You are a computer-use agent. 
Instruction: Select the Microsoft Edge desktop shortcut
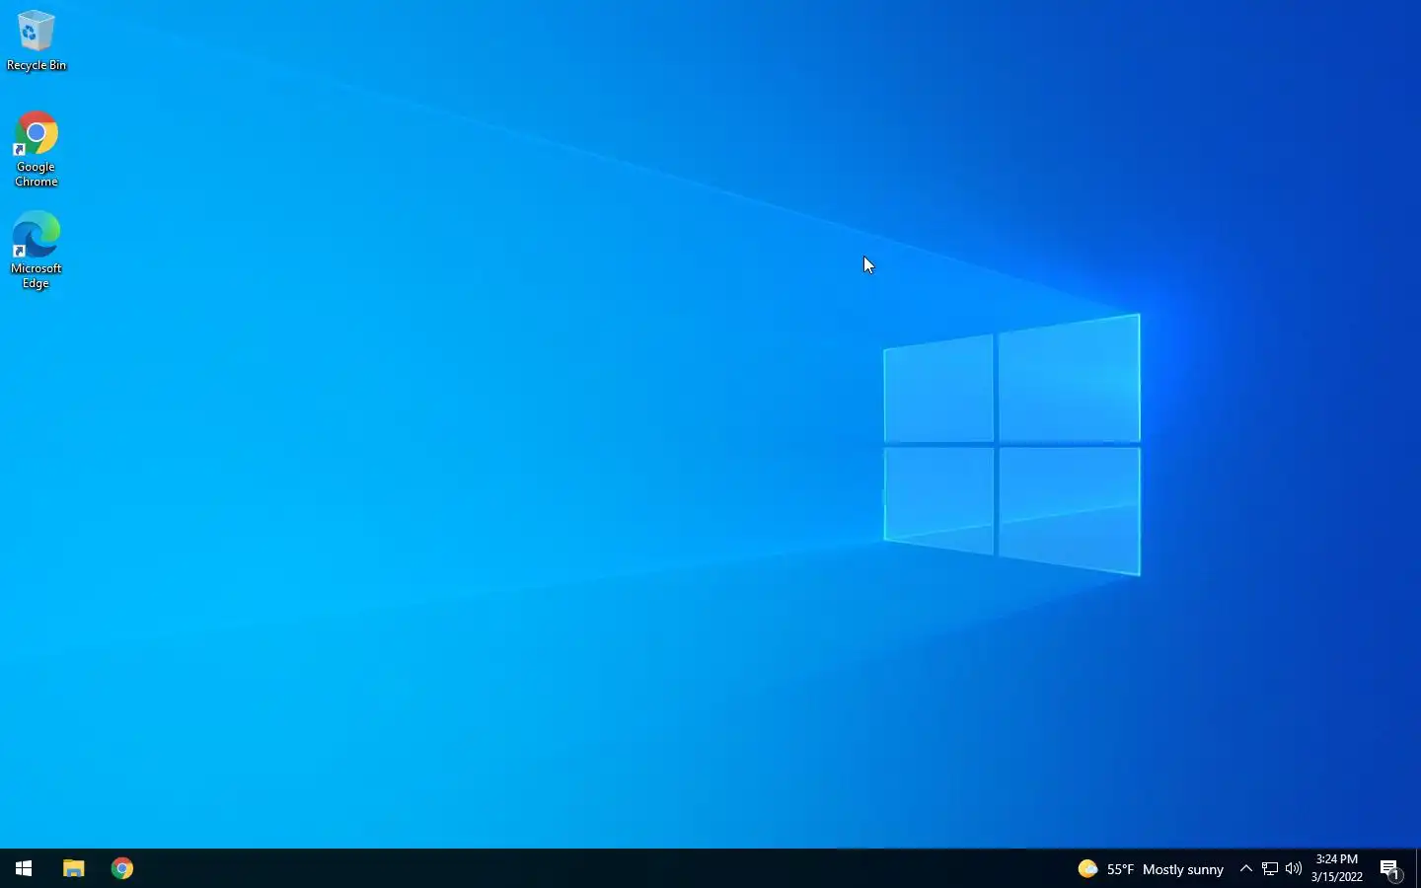(x=36, y=250)
